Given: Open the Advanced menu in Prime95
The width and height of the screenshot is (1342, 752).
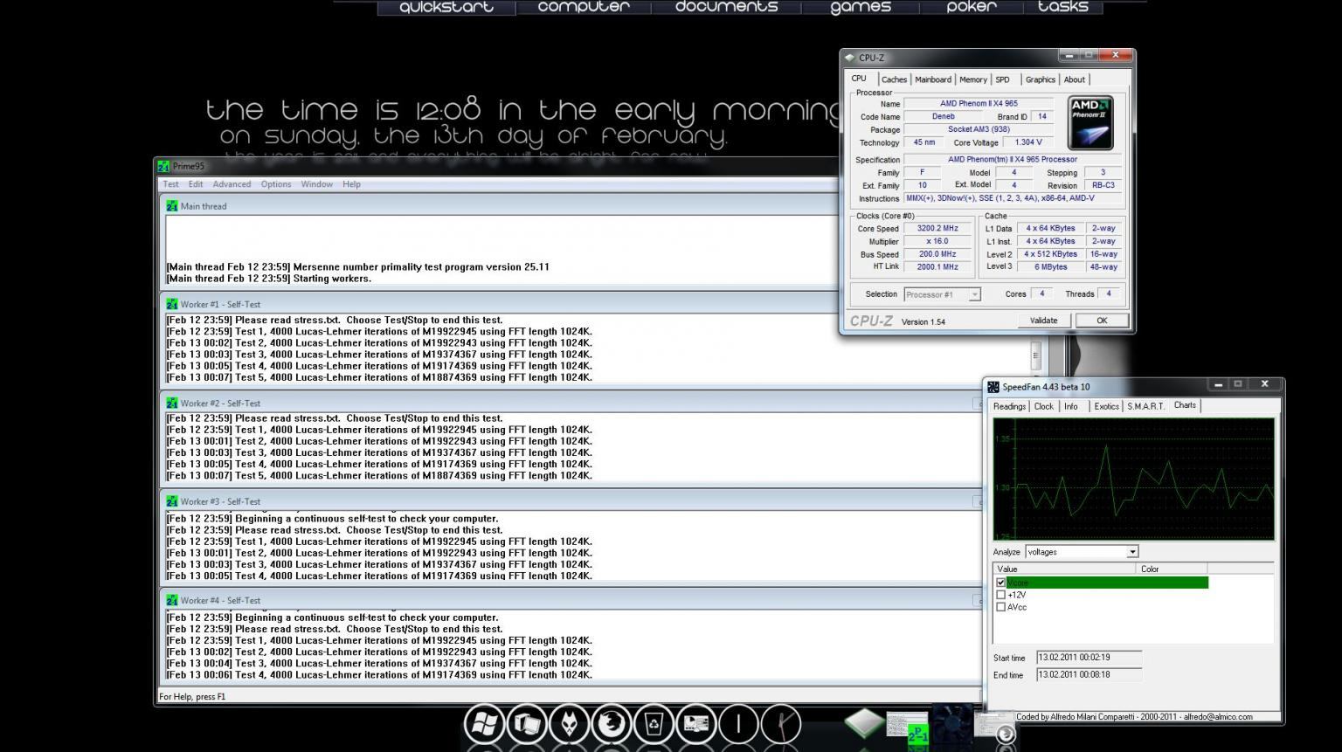Looking at the screenshot, I should pos(232,184).
